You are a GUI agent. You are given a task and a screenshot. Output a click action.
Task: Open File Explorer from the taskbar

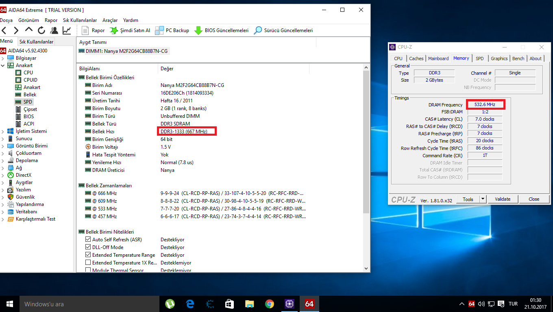249,304
